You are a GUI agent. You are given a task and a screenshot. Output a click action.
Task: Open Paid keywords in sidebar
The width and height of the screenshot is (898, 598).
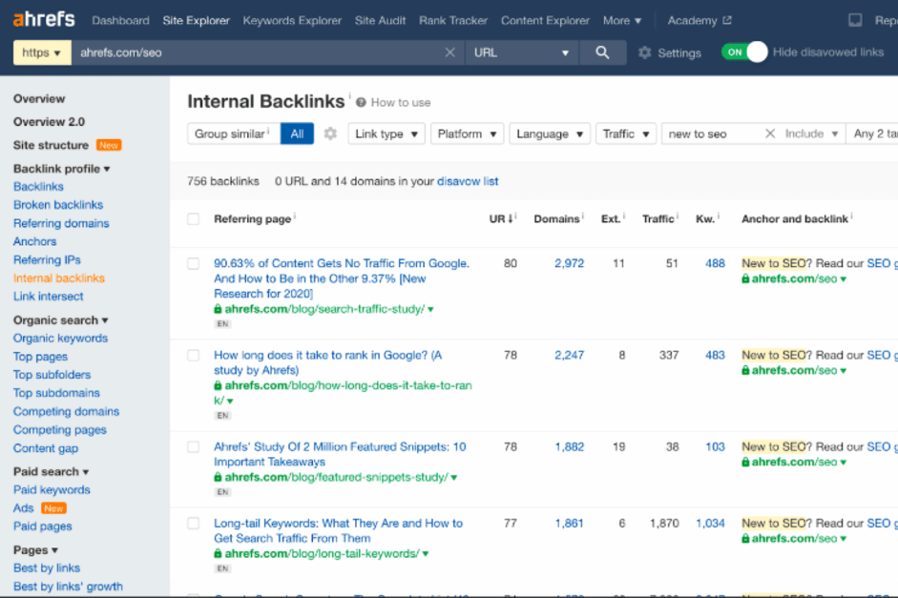point(52,490)
